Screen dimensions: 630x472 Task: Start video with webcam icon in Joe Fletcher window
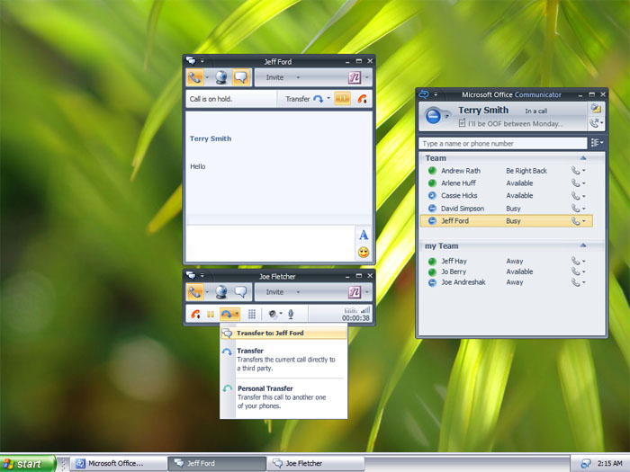coord(221,292)
